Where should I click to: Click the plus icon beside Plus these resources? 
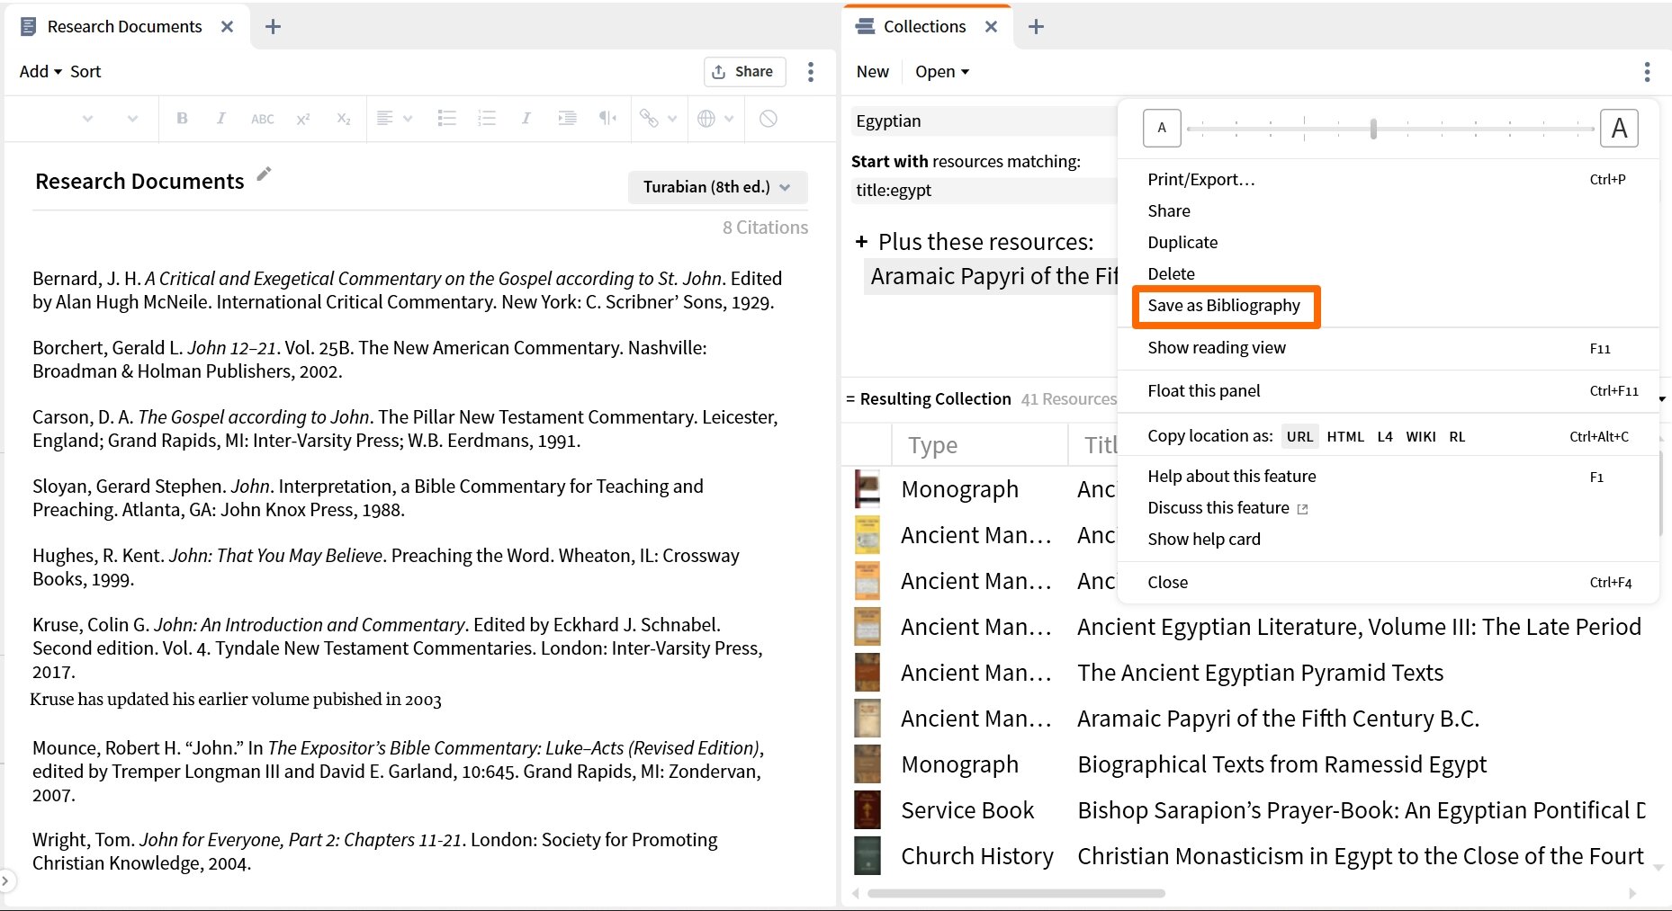[x=861, y=242]
